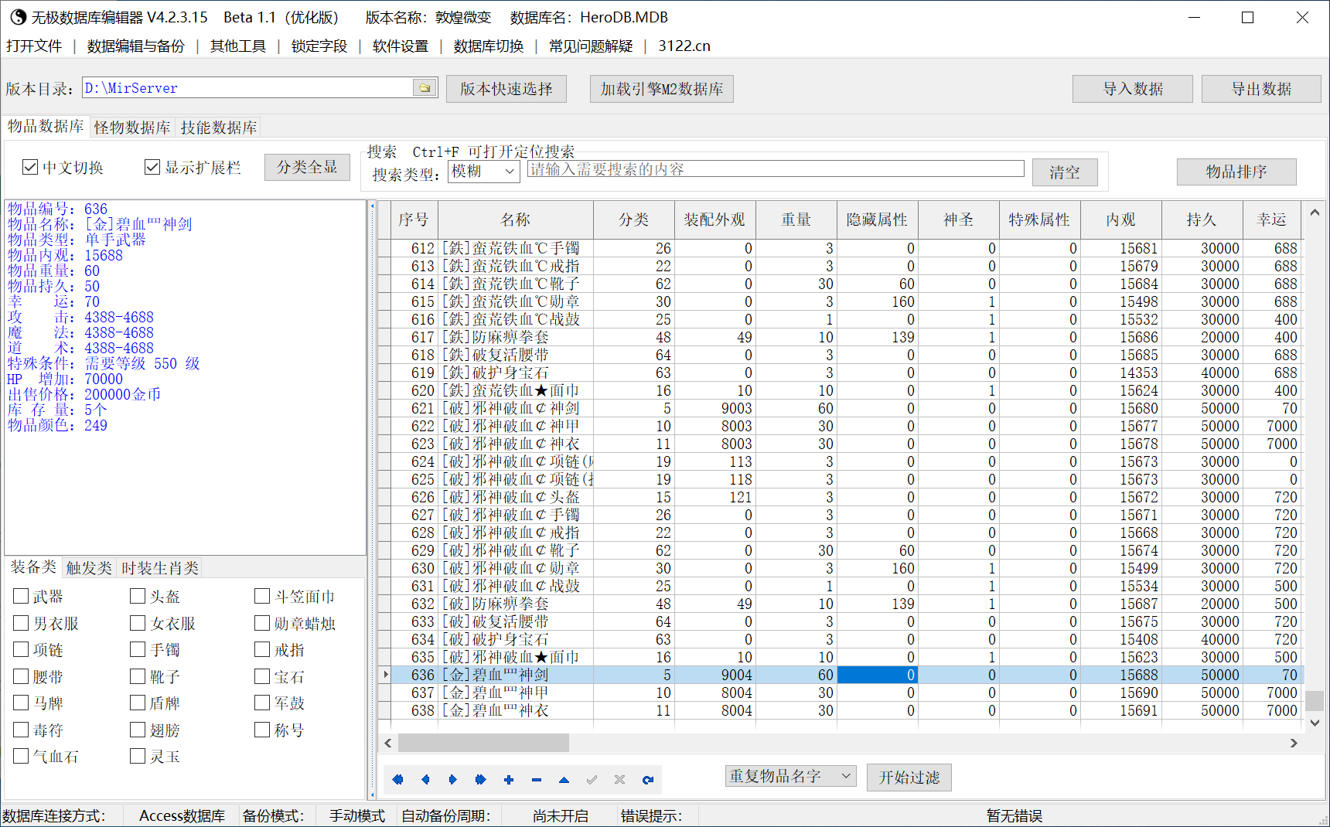Screen dimensions: 1330x827
Task: Open the 其他工具 menu
Action: point(238,46)
